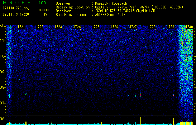Click the meteor label
This screenshot has width=196, height=125.
[x=44, y=10]
